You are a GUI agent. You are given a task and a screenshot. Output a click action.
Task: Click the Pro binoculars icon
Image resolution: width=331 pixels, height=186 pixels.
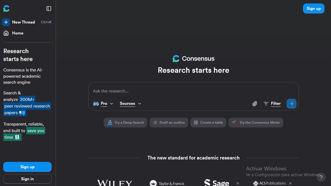(x=96, y=103)
